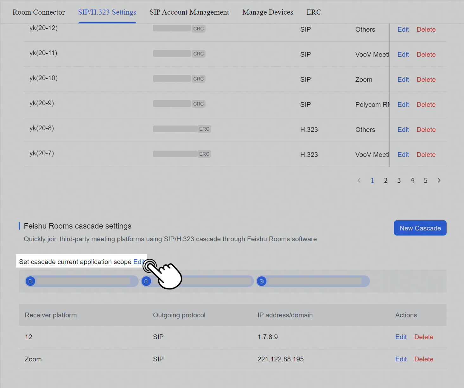Click the CRC tag in the yk(20-12) row
This screenshot has width=464, height=388.
pyautogui.click(x=199, y=29)
